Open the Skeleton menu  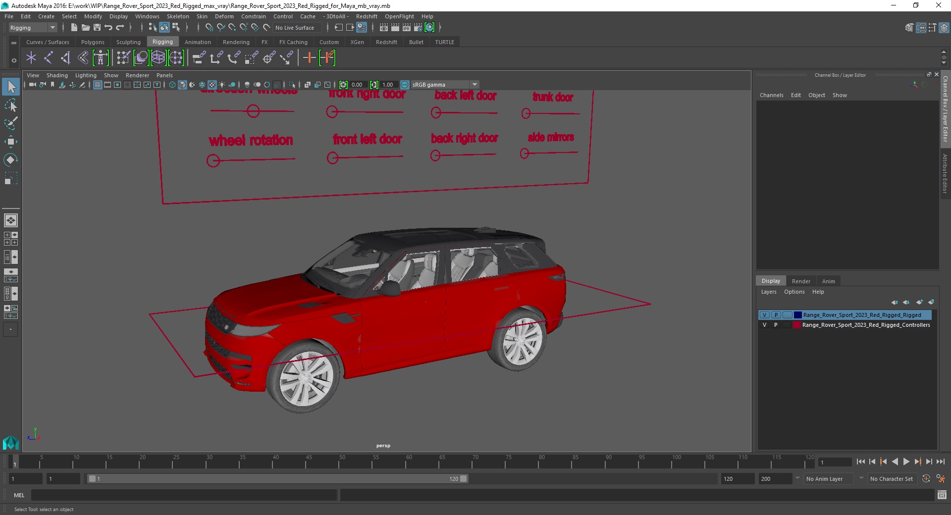click(x=177, y=16)
